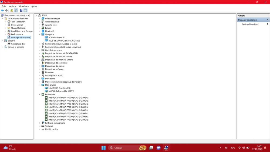
Task: Click the Task Scheduler clock icon
Action: coord(9,22)
